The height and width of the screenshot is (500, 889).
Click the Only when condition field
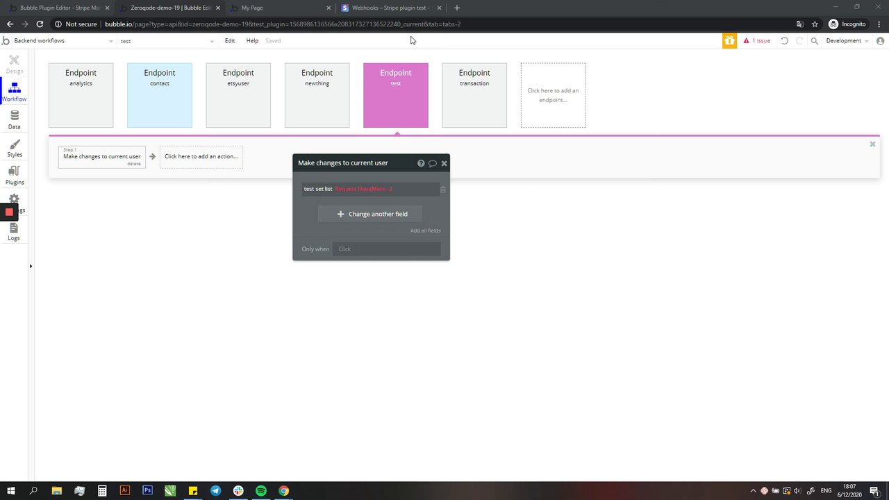click(x=386, y=249)
